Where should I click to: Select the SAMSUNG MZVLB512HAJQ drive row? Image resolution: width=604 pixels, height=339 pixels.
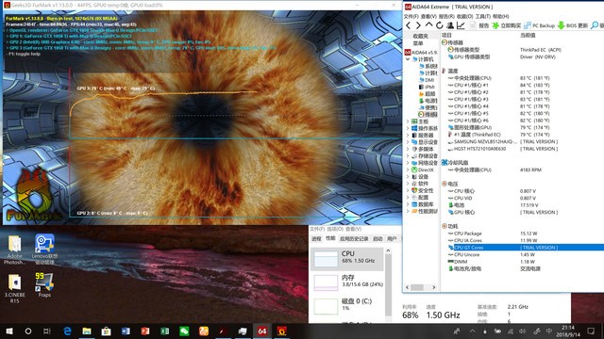pos(522,141)
